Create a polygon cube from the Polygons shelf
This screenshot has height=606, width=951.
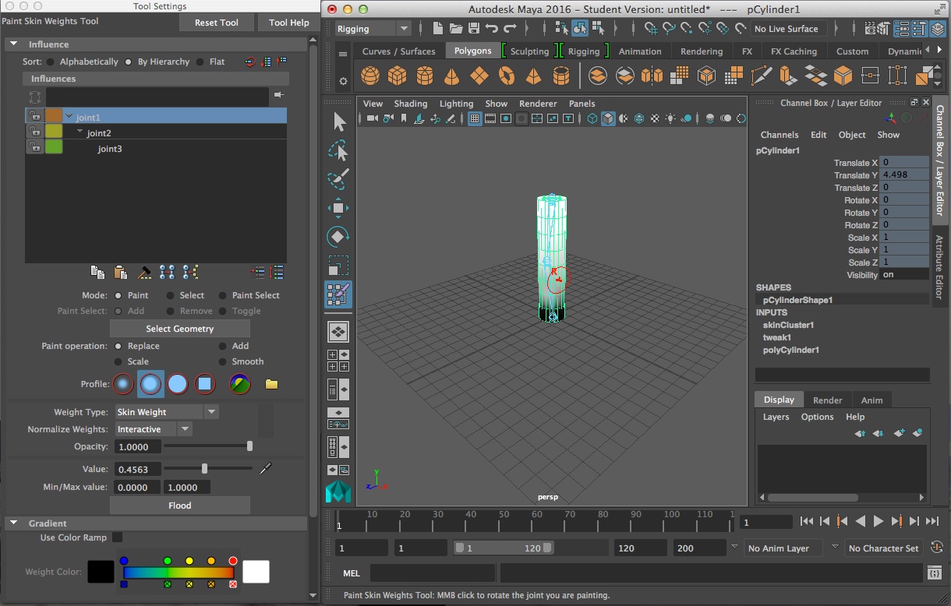click(x=396, y=75)
